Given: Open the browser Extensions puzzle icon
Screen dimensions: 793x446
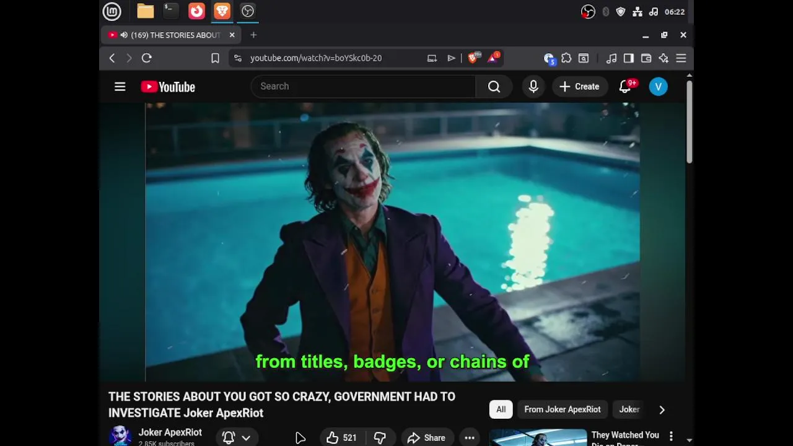Looking at the screenshot, I should (566, 58).
